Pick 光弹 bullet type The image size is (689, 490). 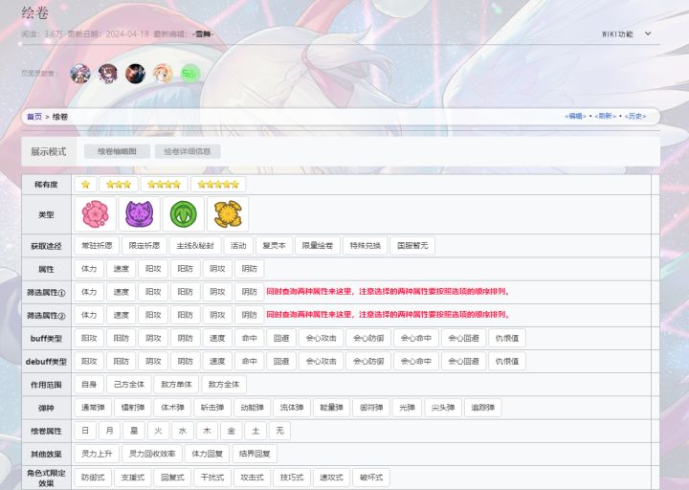(x=408, y=408)
